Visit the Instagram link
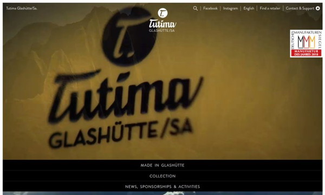Screen dimensions: 325x195 point(231,8)
